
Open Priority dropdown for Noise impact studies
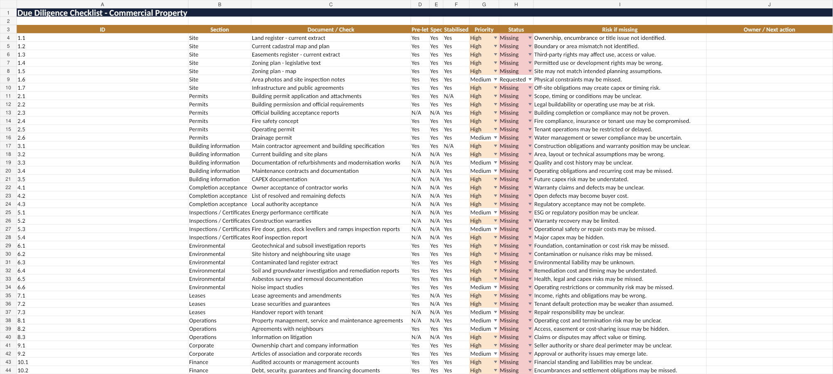[x=495, y=287]
